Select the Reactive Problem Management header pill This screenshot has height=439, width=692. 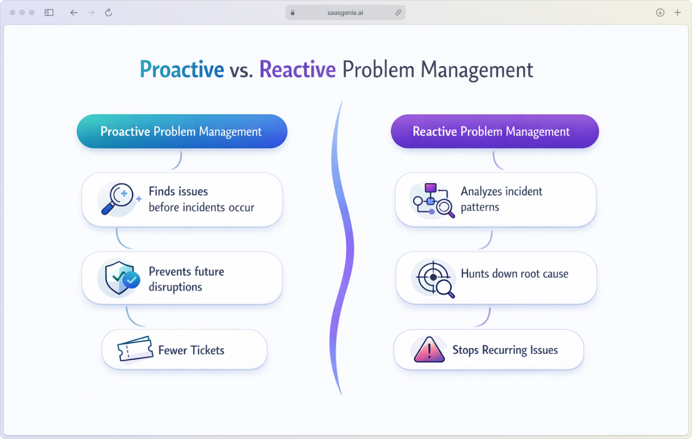pyautogui.click(x=494, y=131)
